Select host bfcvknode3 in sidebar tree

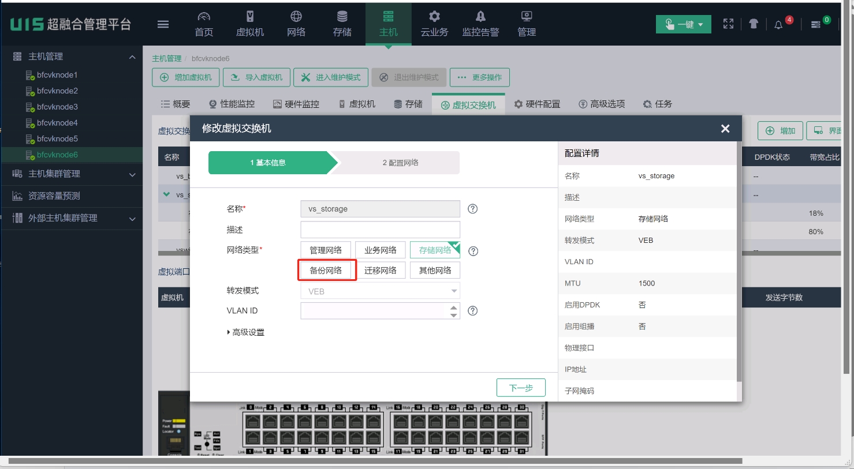(x=57, y=107)
